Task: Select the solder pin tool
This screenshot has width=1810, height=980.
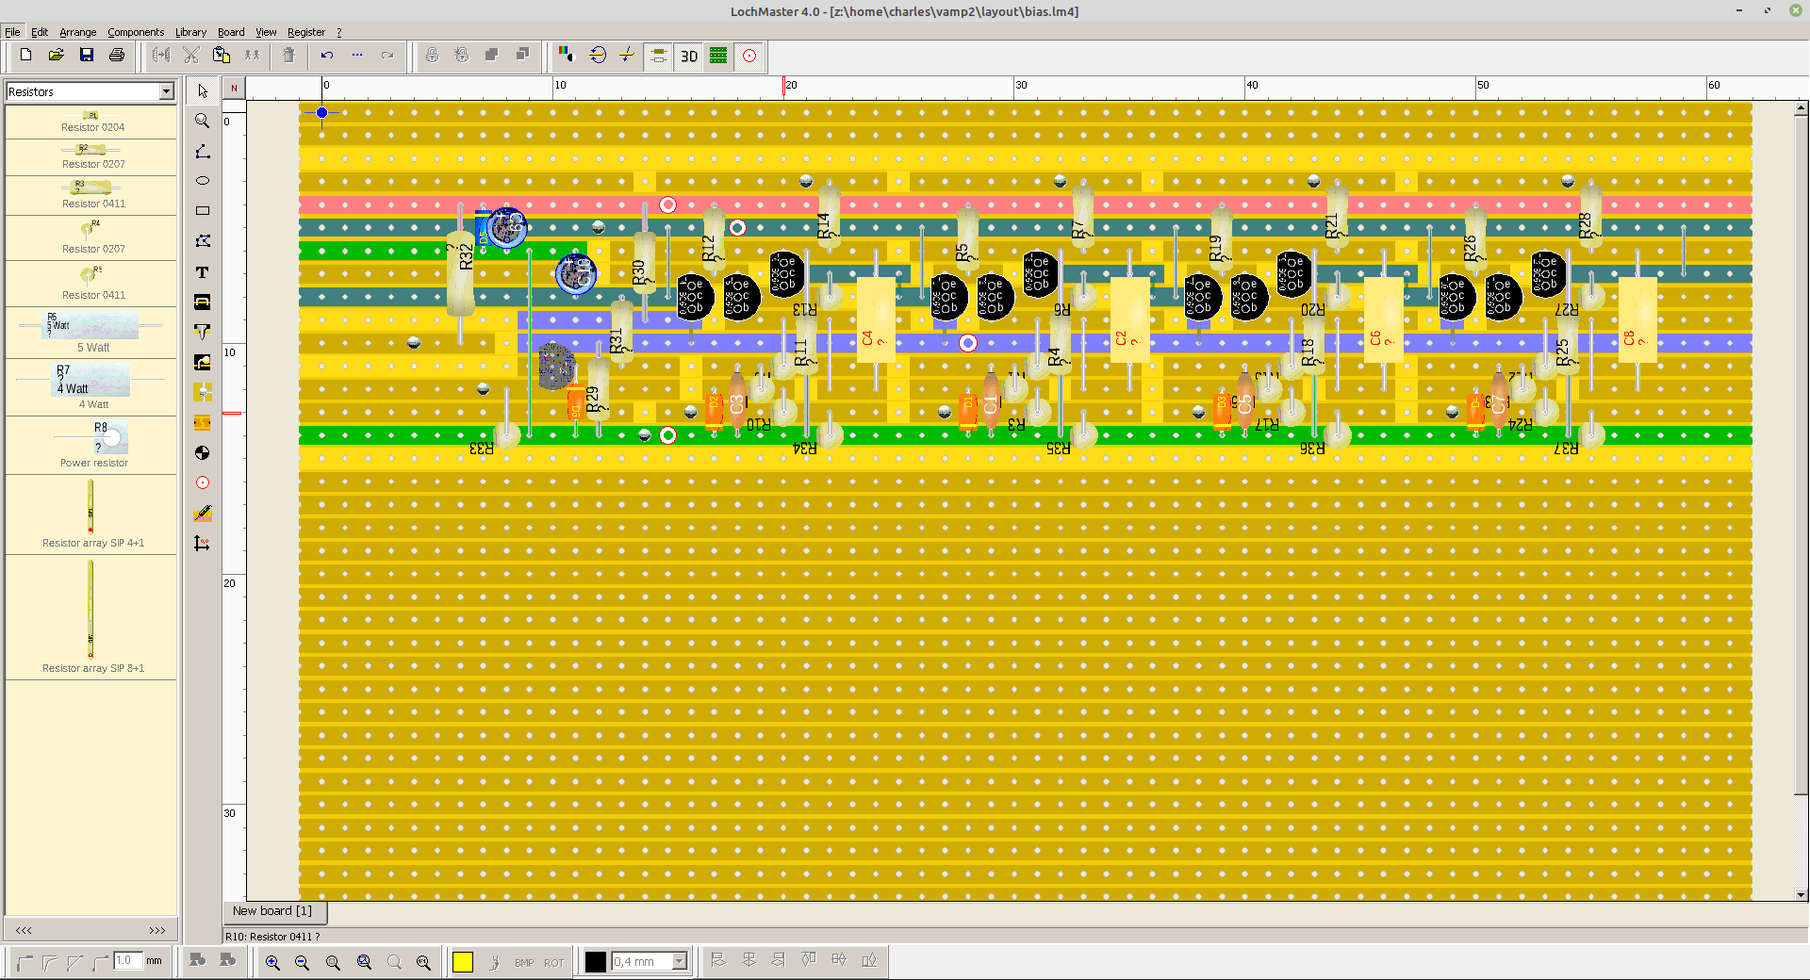Action: click(x=203, y=332)
